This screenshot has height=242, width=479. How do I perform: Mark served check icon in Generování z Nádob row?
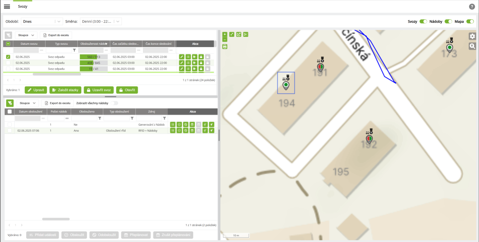coord(179,124)
